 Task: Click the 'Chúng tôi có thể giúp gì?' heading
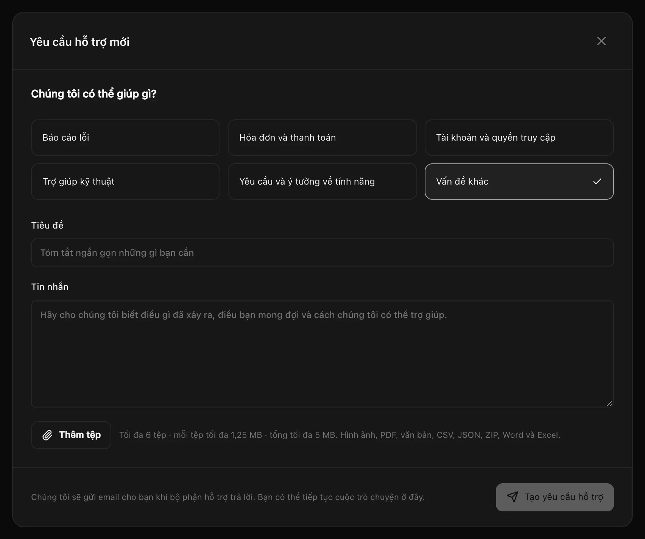(93, 94)
